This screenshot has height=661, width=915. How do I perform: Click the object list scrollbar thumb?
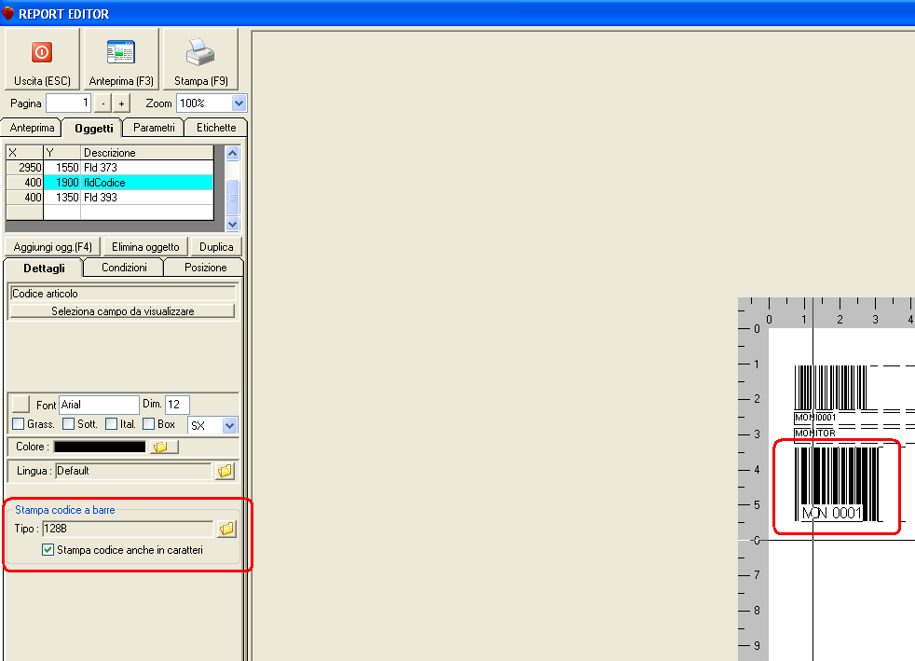click(232, 198)
